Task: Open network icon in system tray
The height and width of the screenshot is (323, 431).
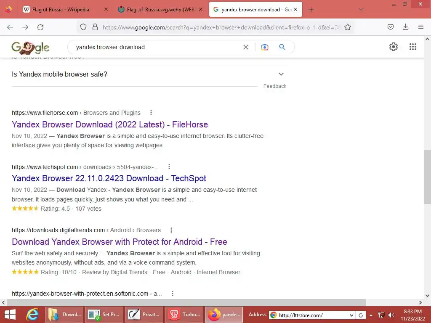Action: pos(381,315)
